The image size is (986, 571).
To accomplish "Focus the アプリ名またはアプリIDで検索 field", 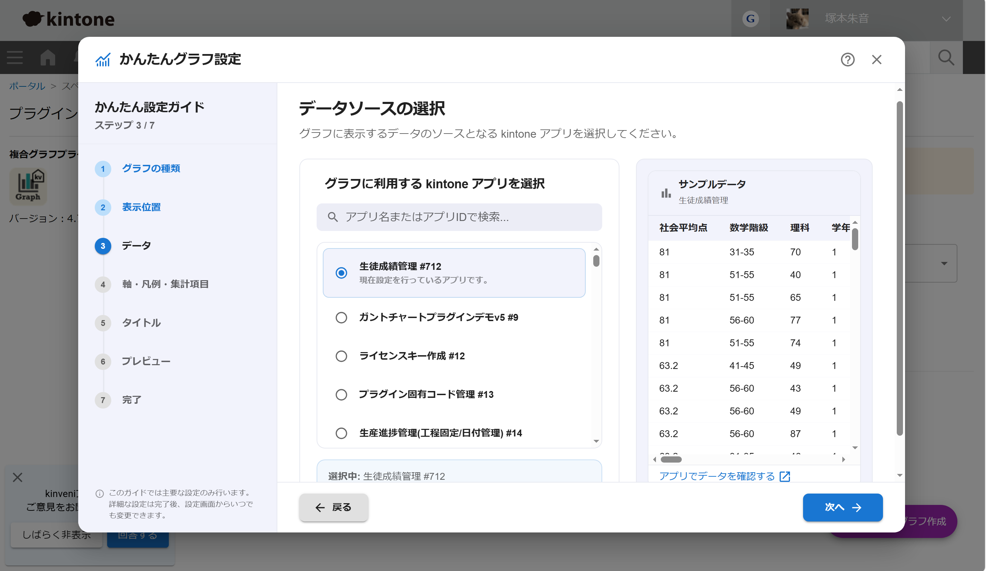I will [x=459, y=217].
